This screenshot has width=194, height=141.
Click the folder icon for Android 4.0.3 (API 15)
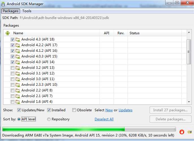coord(18,57)
